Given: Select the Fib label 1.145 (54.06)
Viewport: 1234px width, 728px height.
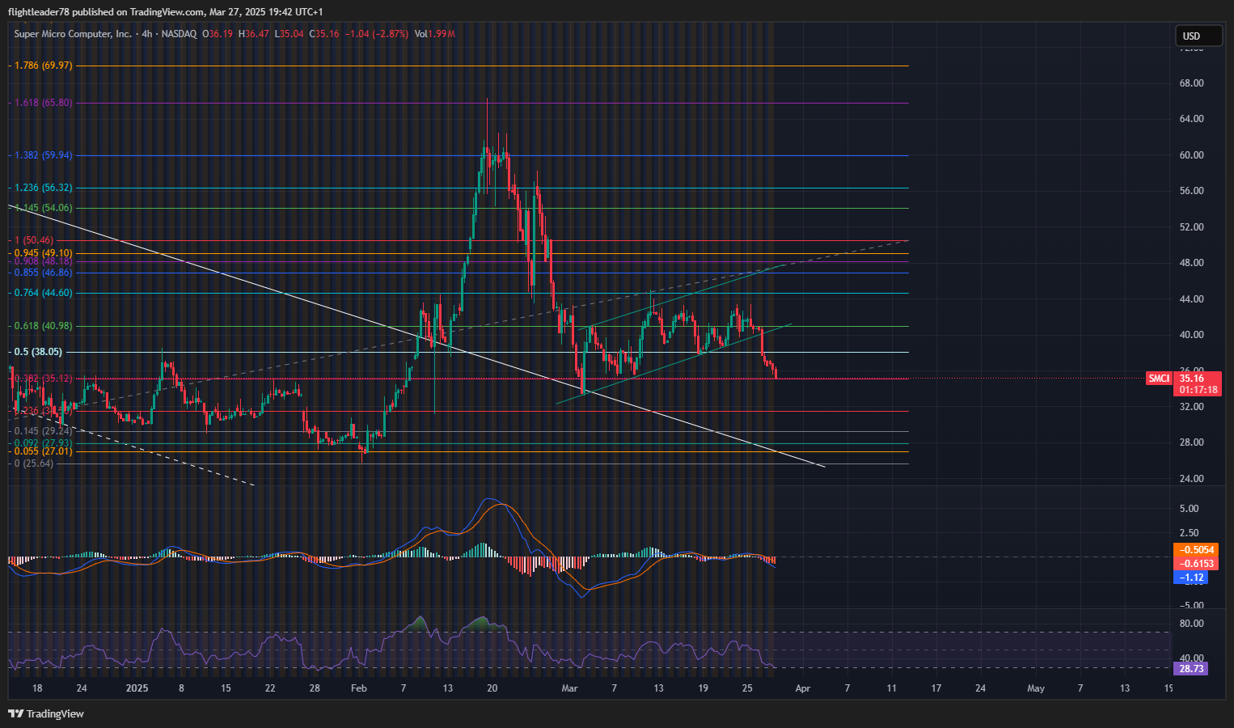Looking at the screenshot, I should 44,208.
